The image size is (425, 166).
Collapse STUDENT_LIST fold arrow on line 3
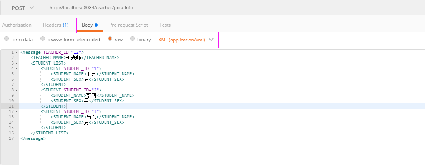[x=16, y=63]
